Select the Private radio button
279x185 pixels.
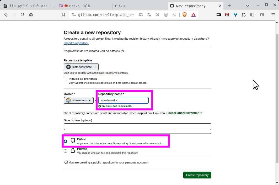pyautogui.click(x=66, y=151)
